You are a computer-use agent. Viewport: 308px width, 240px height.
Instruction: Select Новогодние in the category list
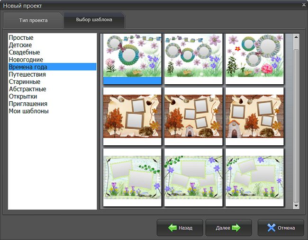click(x=52, y=60)
